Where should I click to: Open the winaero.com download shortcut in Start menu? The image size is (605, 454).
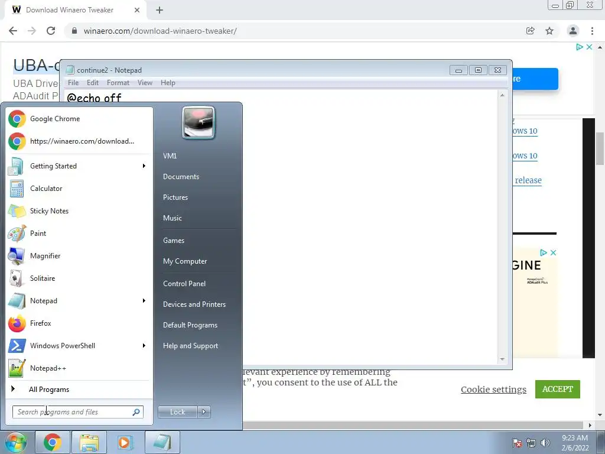tap(79, 141)
